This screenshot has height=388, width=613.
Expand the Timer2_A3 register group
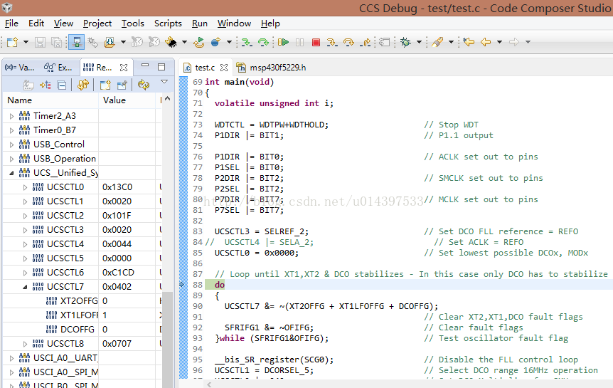pos(11,116)
